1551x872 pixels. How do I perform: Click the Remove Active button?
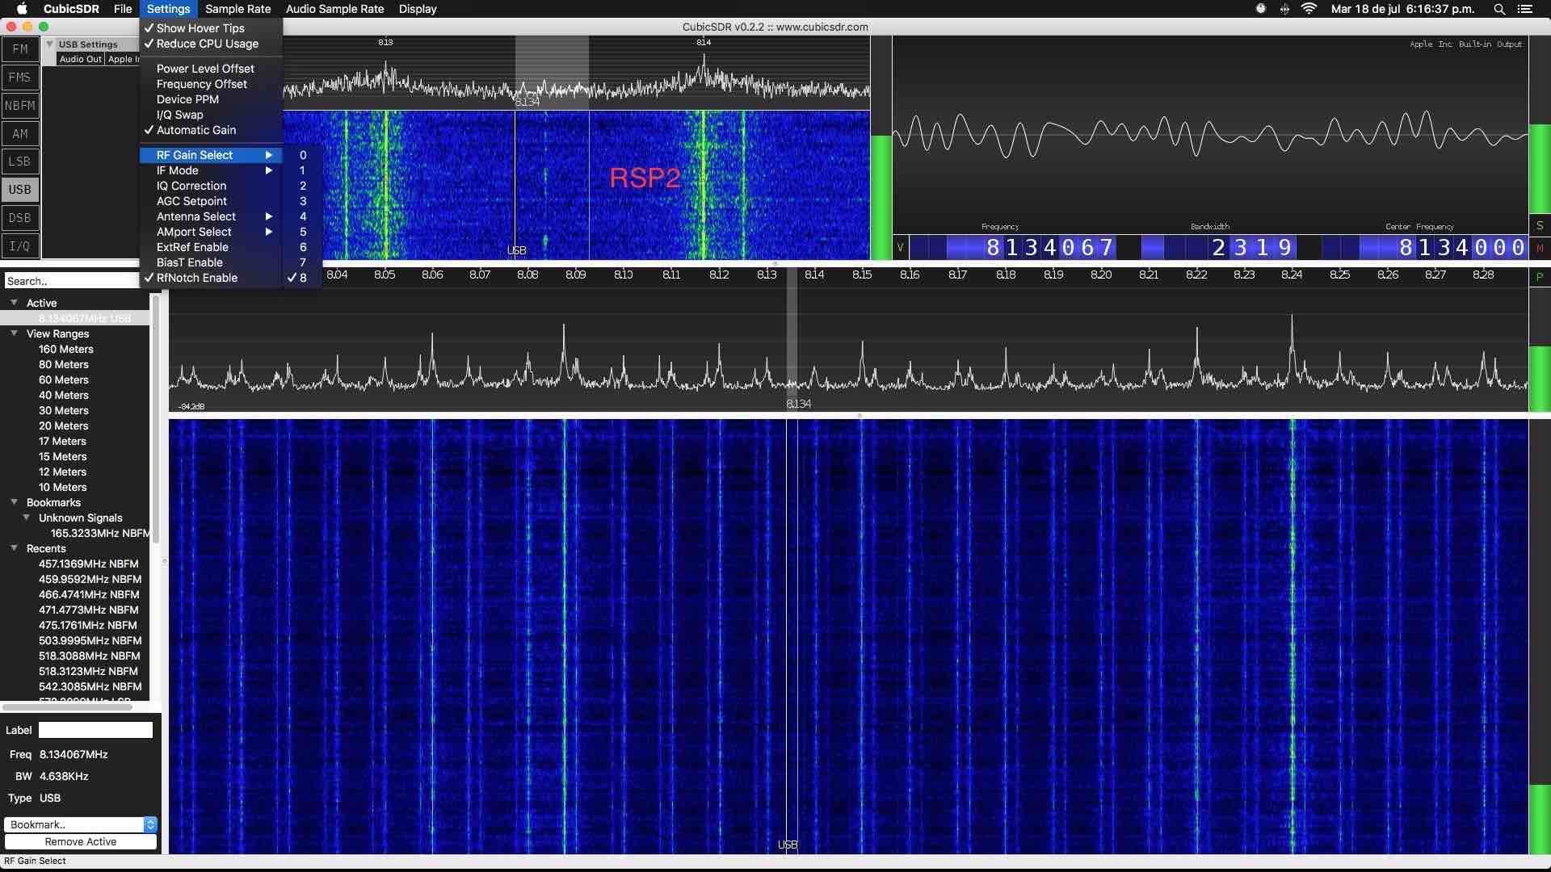tap(81, 841)
